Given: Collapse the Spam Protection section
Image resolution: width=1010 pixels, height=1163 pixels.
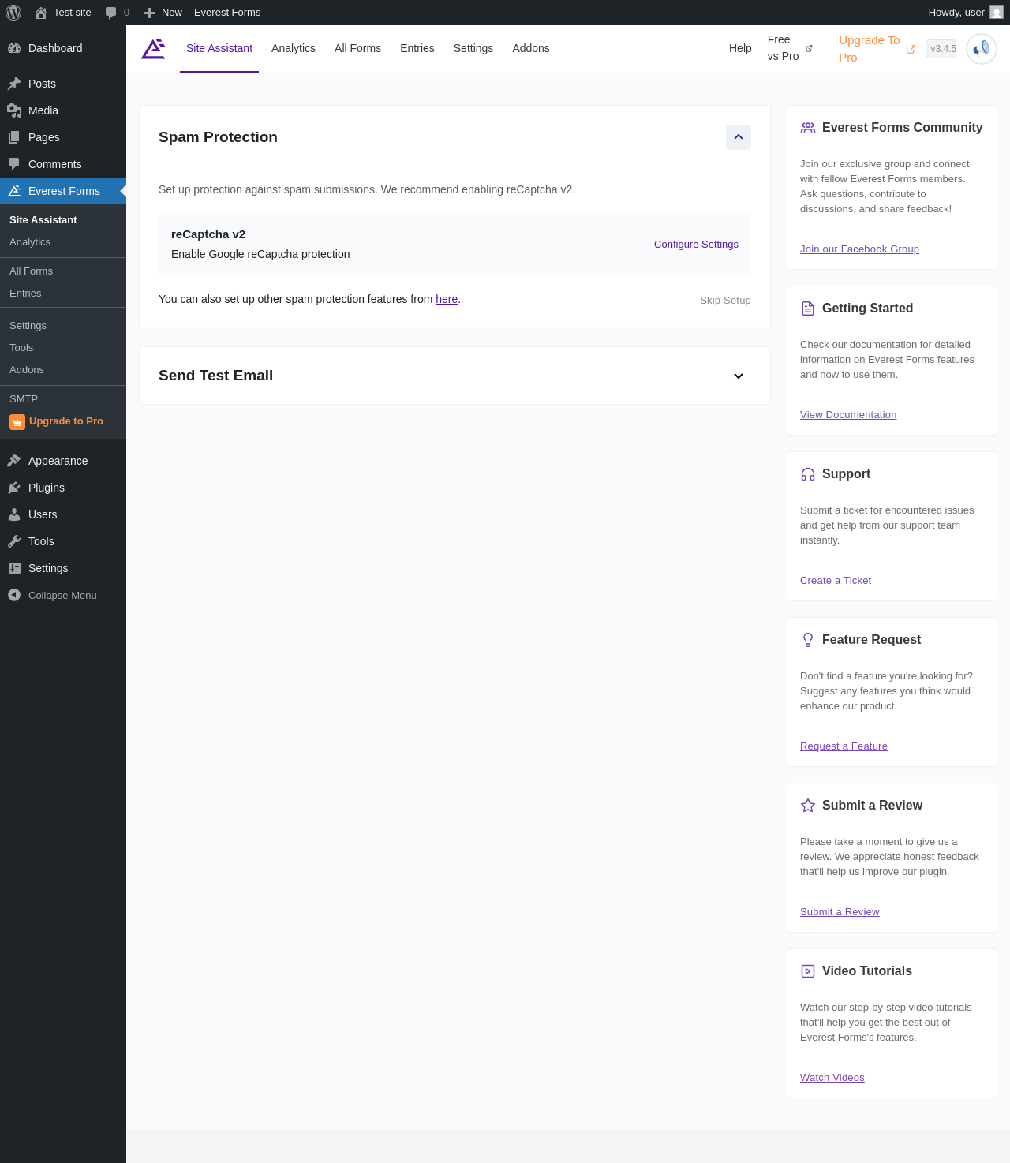Looking at the screenshot, I should [739, 137].
